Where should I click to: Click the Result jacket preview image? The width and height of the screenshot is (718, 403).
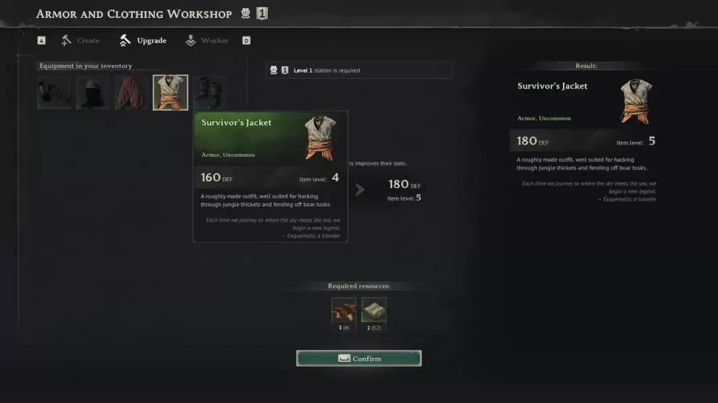[x=636, y=102]
